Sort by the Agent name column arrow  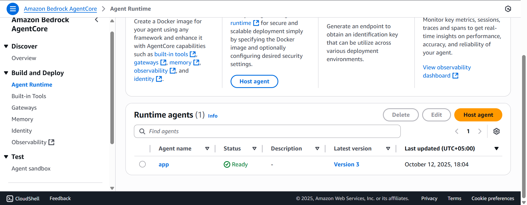(x=207, y=149)
